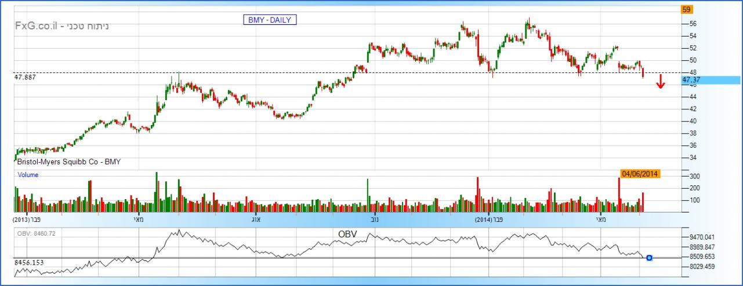Click the large OBV title text
The height and width of the screenshot is (286, 743).
[347, 234]
